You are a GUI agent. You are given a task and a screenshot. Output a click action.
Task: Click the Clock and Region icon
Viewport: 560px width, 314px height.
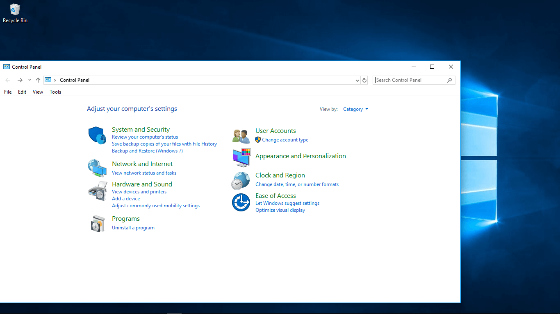pyautogui.click(x=241, y=181)
